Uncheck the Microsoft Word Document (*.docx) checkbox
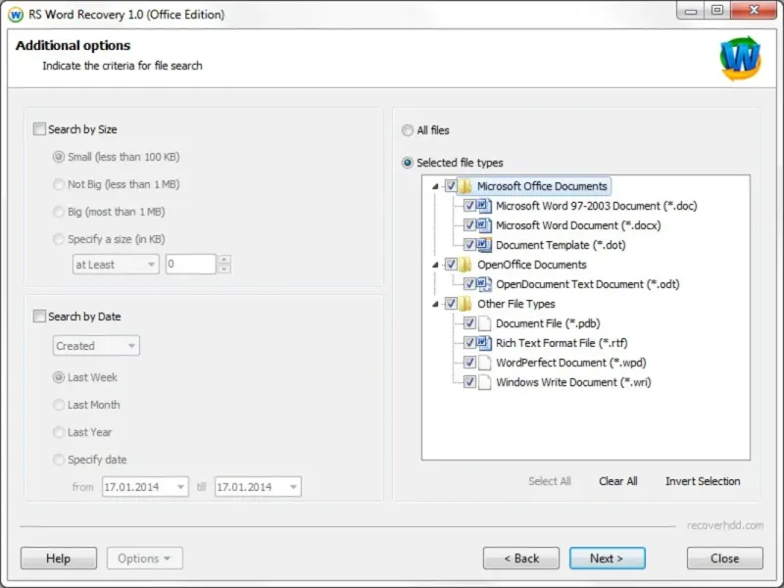The height and width of the screenshot is (588, 784). point(469,225)
